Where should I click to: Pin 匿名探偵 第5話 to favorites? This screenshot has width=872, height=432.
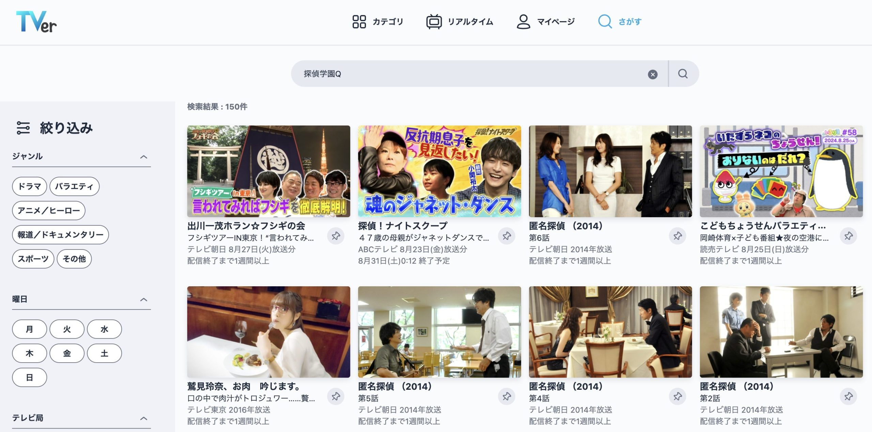507,396
